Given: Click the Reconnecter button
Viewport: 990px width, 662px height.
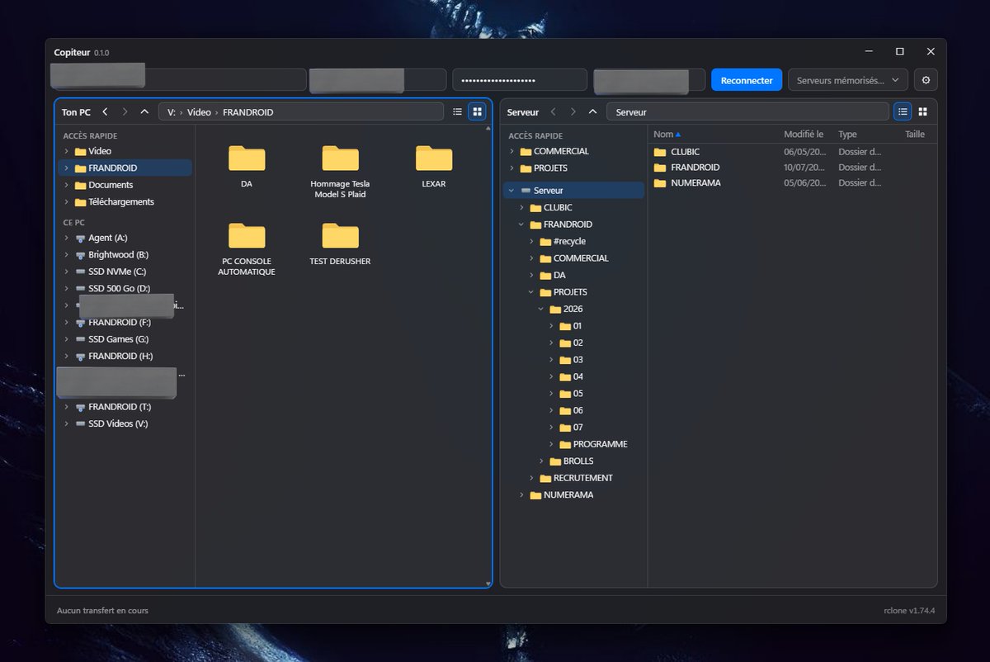Looking at the screenshot, I should 747,80.
